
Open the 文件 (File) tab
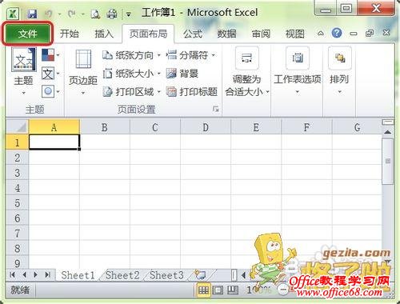click(28, 34)
